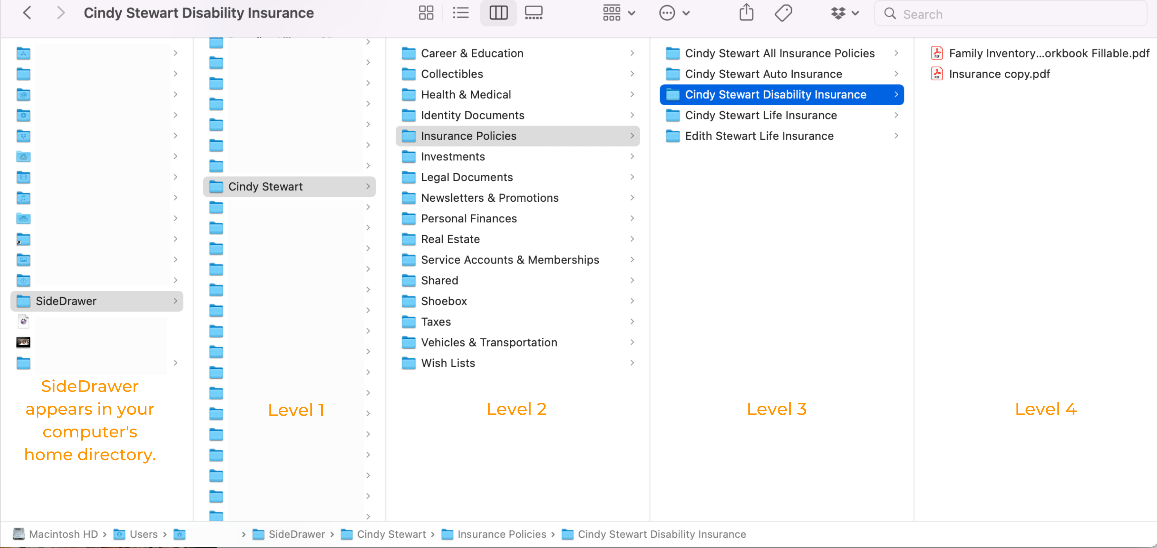Expand the Edith Stewart Life Insurance chevron
Screen dimensions: 1157x548
896,136
